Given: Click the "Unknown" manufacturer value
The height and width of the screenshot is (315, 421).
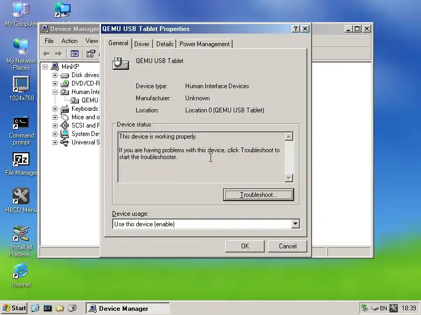Looking at the screenshot, I should click(197, 98).
